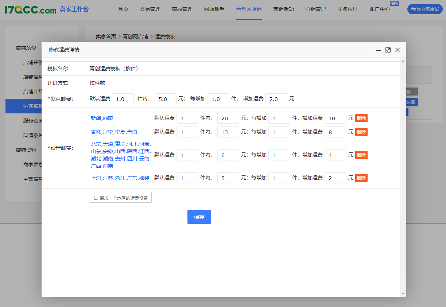Viewport: 446px width, 307px height.
Task: Open 账户中心 in the navigation bar
Action: pos(380,9)
